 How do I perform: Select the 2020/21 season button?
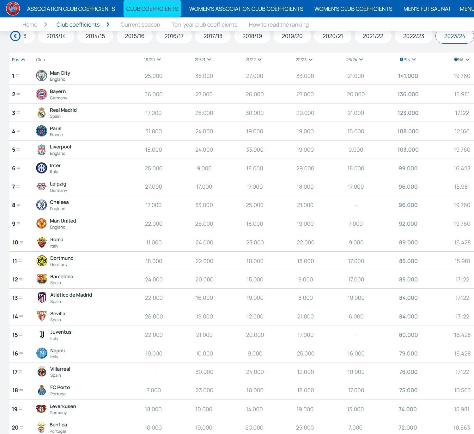[332, 36]
